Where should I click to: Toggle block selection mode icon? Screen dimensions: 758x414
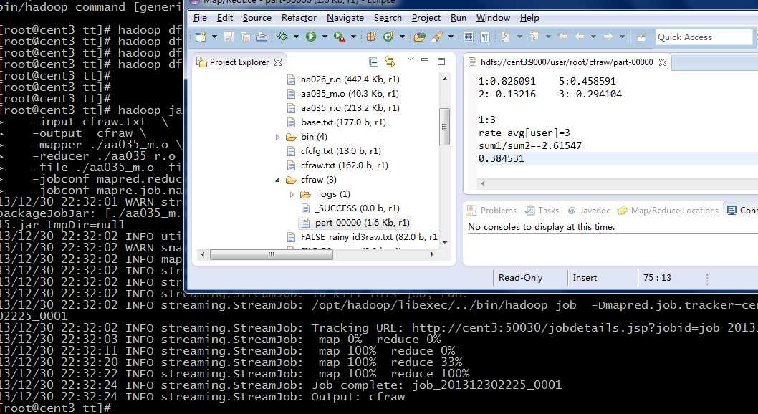pyautogui.click(x=469, y=37)
